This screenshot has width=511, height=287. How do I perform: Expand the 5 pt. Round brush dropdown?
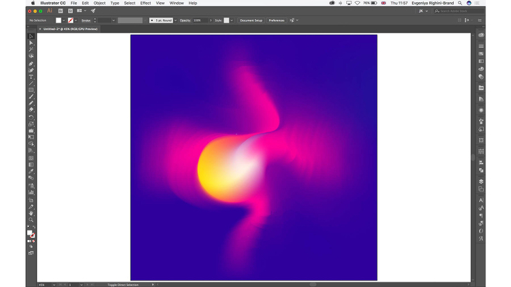(x=175, y=20)
